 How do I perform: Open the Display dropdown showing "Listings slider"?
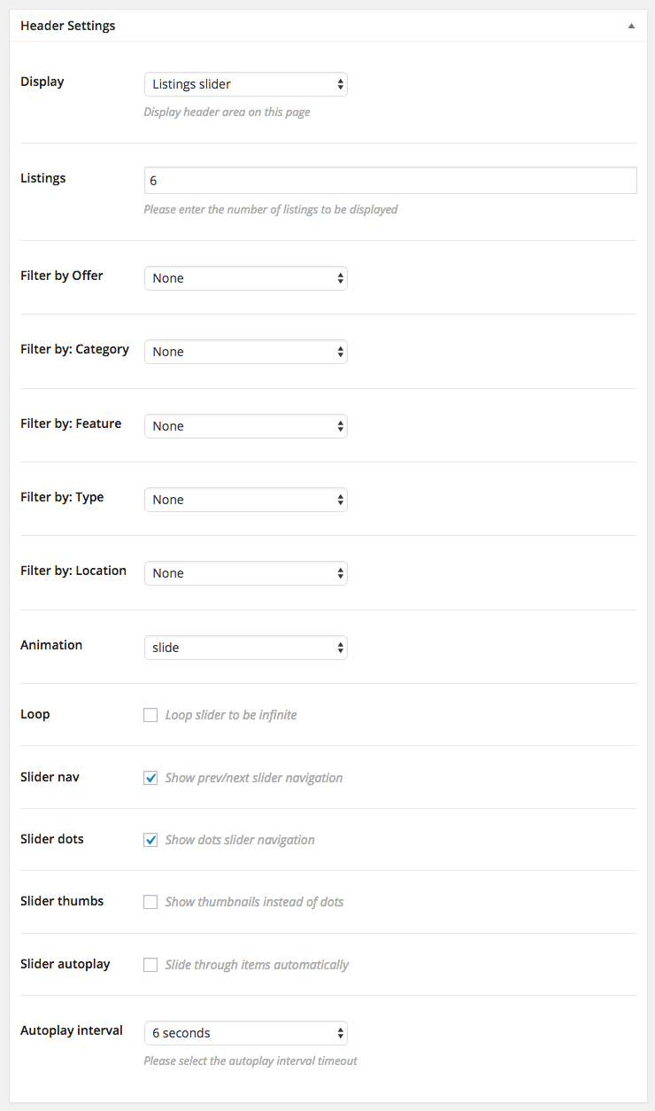[x=245, y=84]
